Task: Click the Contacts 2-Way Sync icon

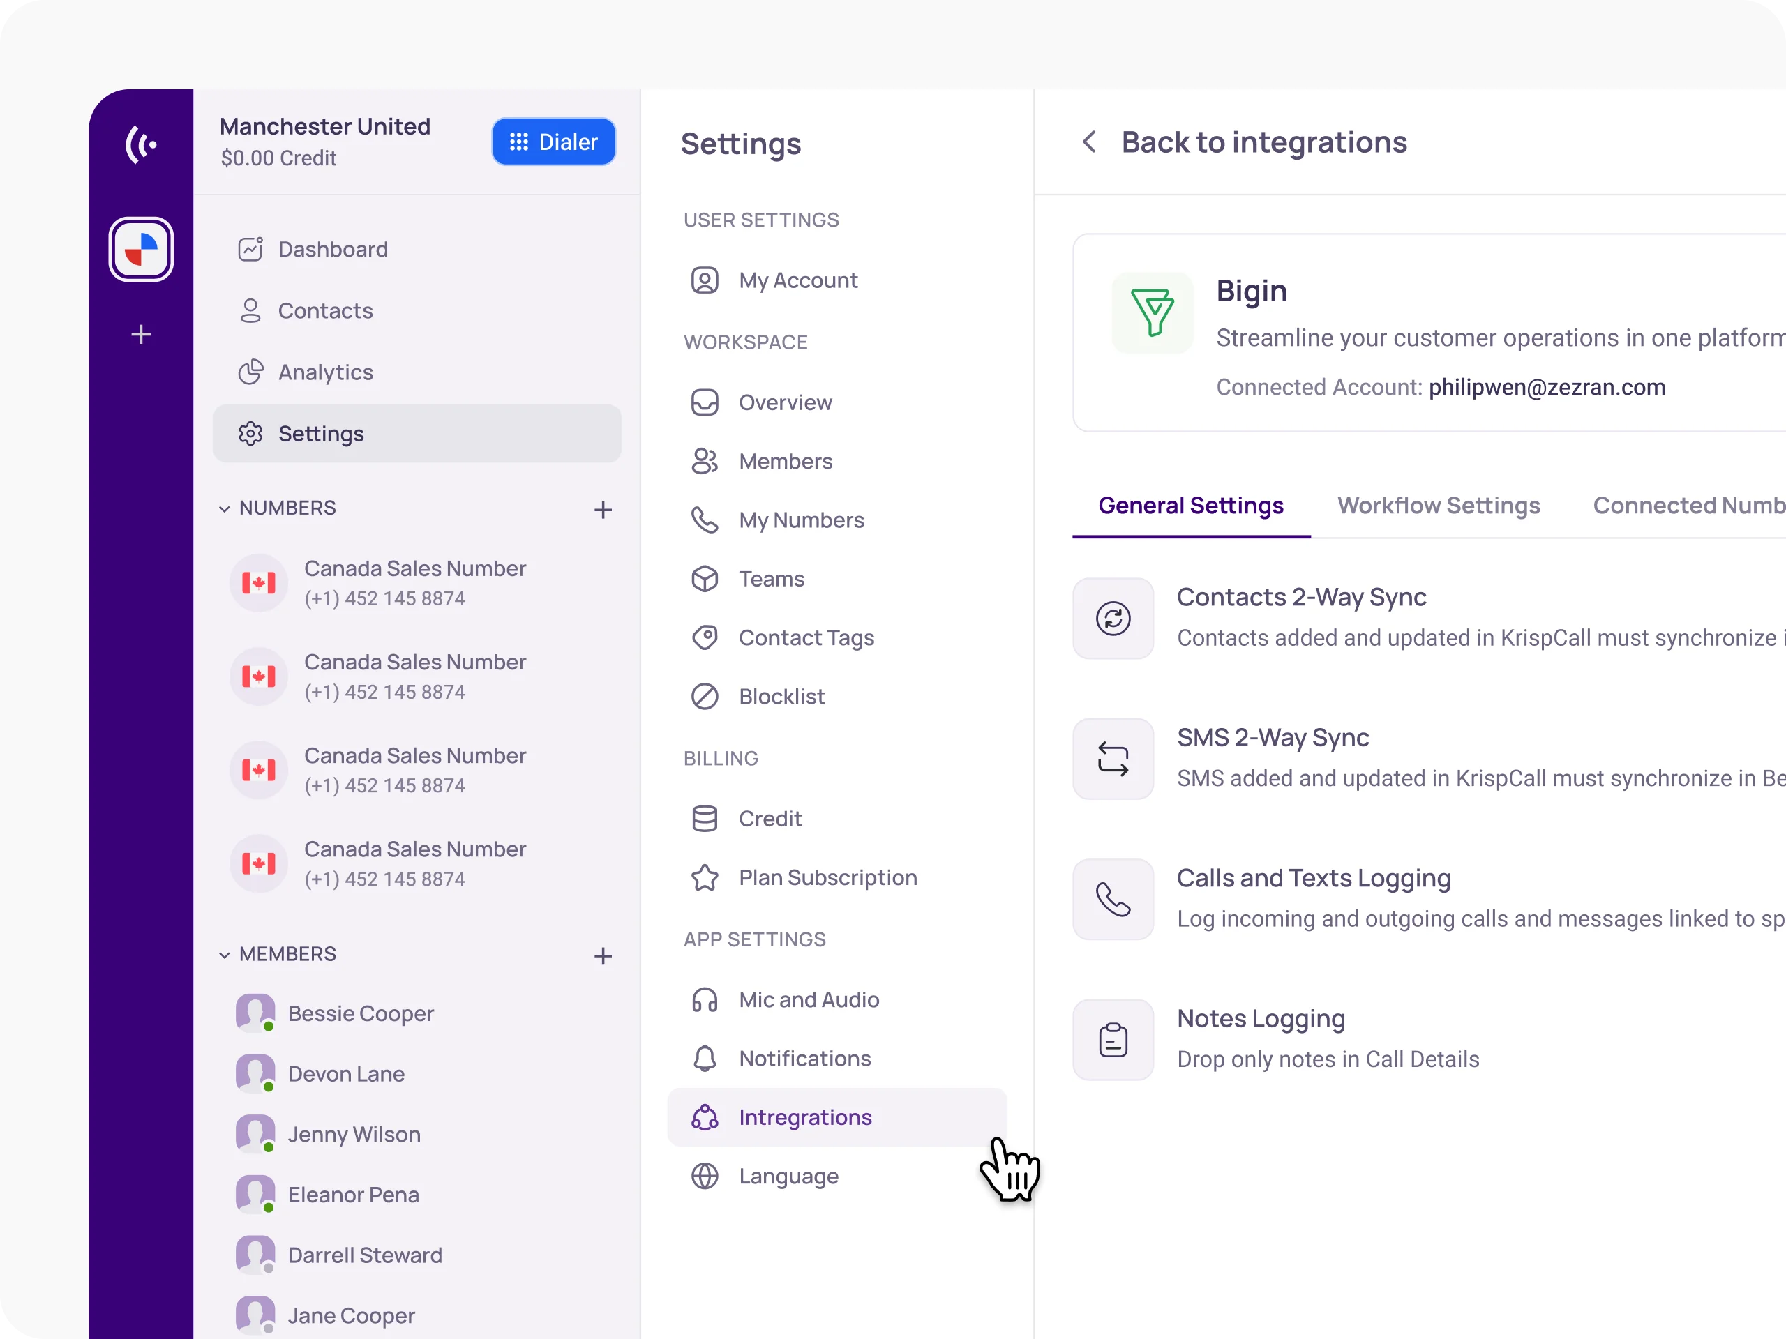Action: click(x=1113, y=619)
